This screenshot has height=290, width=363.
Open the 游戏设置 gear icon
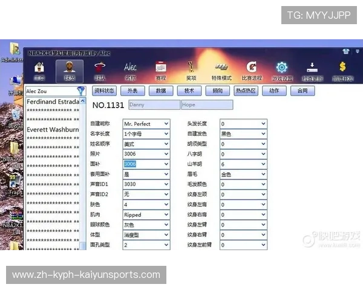click(x=282, y=71)
